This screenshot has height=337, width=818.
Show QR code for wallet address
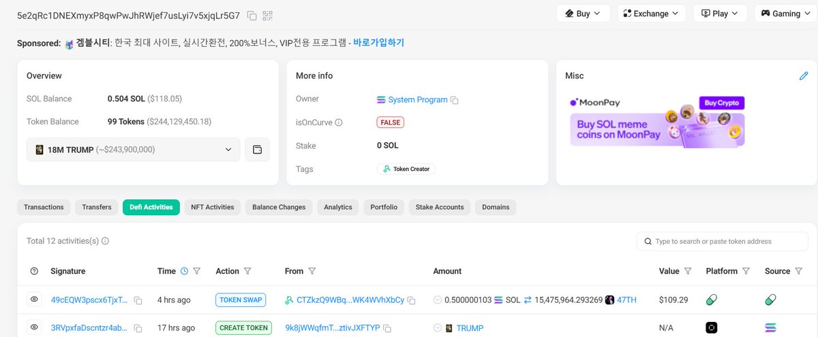click(x=267, y=16)
